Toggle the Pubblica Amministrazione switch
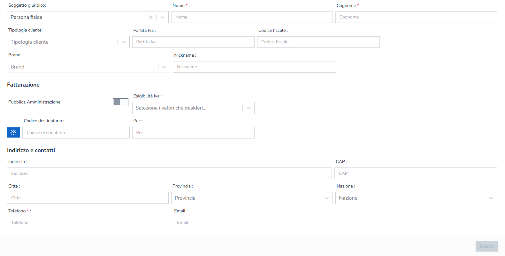This screenshot has height=256, width=505. pos(120,102)
